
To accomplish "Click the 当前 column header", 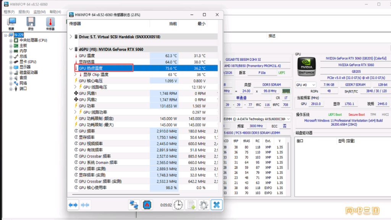I will pos(173,24).
